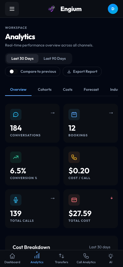Screen dimensions: 123x267
Task: Click the TOTAL CALLS label
Action: click(22, 221)
